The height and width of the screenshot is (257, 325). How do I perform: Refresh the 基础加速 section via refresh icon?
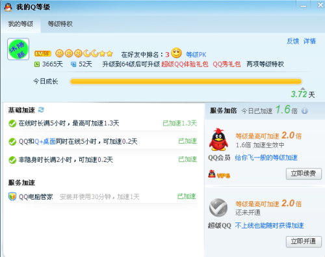pyautogui.click(x=41, y=110)
